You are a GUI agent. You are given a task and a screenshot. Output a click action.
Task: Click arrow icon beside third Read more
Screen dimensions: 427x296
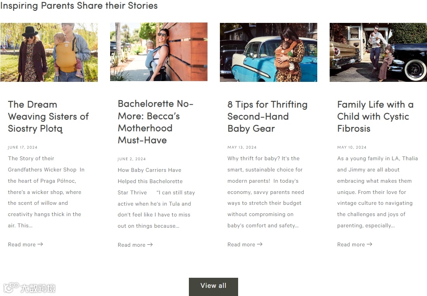259,244
